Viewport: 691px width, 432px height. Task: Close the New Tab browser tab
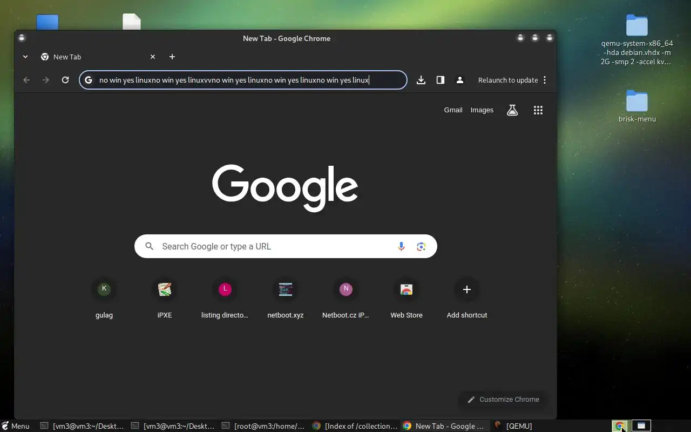click(x=153, y=57)
